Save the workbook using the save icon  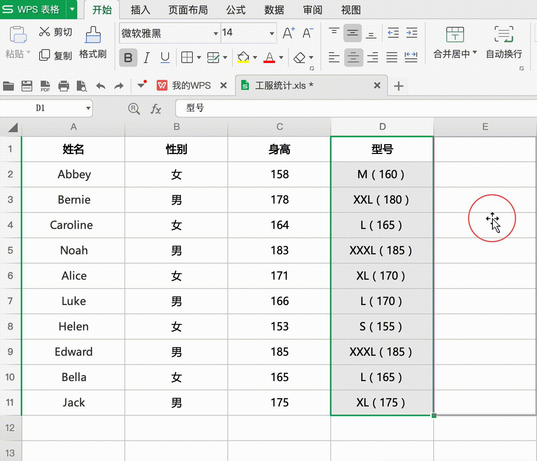point(27,86)
